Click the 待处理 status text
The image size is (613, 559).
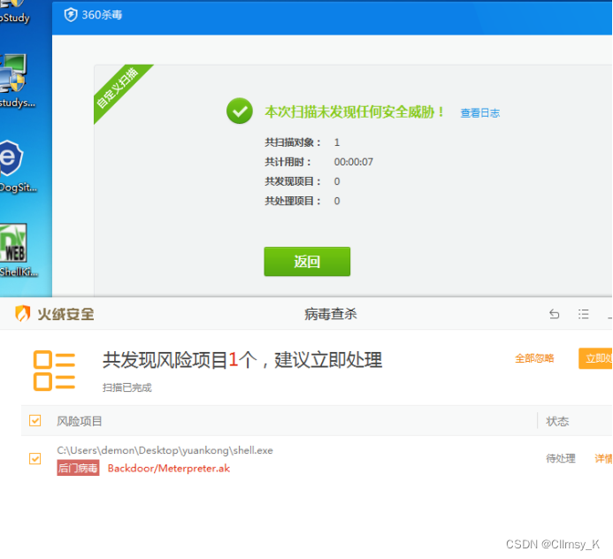[x=561, y=458]
